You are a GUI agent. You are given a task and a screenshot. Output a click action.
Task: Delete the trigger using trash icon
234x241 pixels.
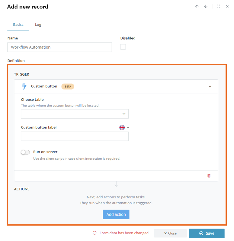[x=209, y=176]
